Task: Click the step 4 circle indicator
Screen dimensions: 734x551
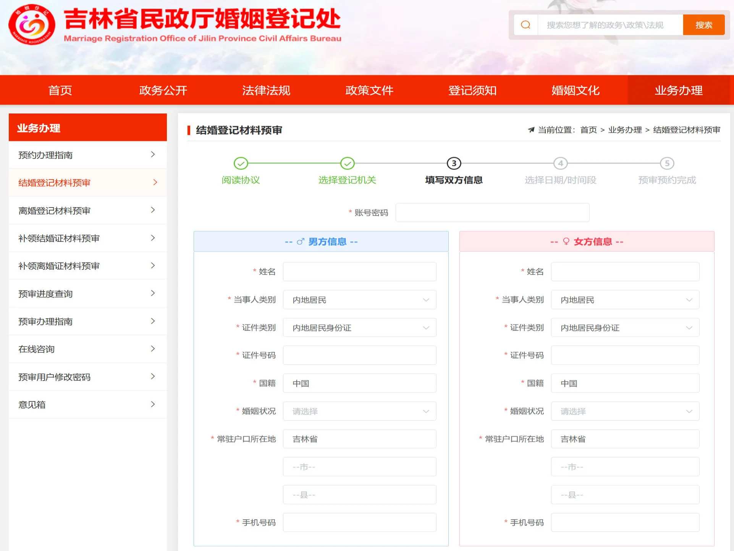Action: point(560,164)
